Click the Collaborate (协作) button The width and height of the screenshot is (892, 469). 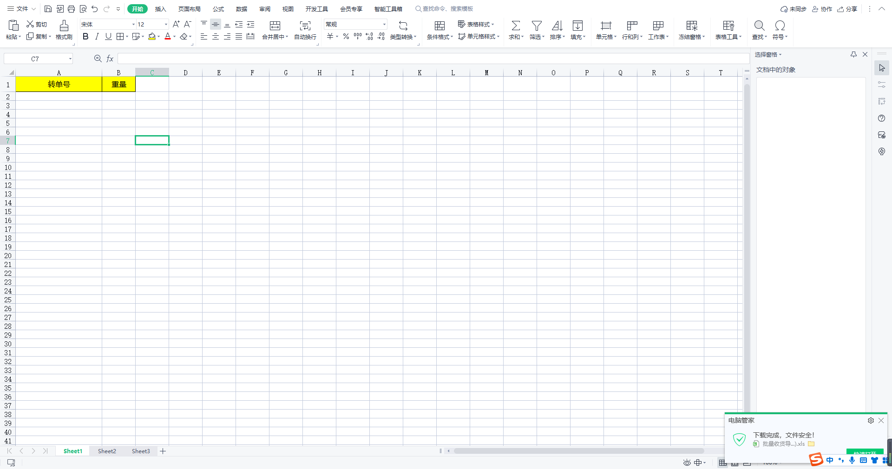(822, 9)
